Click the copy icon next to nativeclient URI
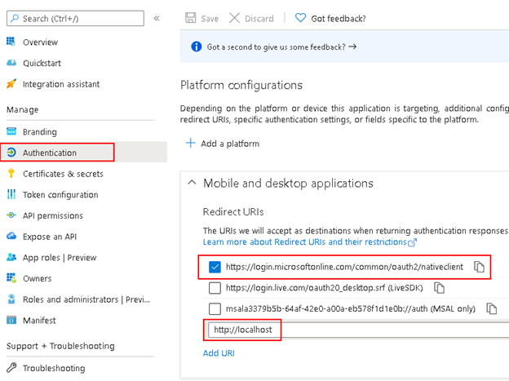 (x=480, y=267)
